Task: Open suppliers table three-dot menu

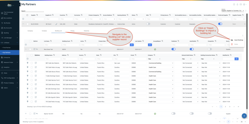Action: pyautogui.click(x=246, y=11)
